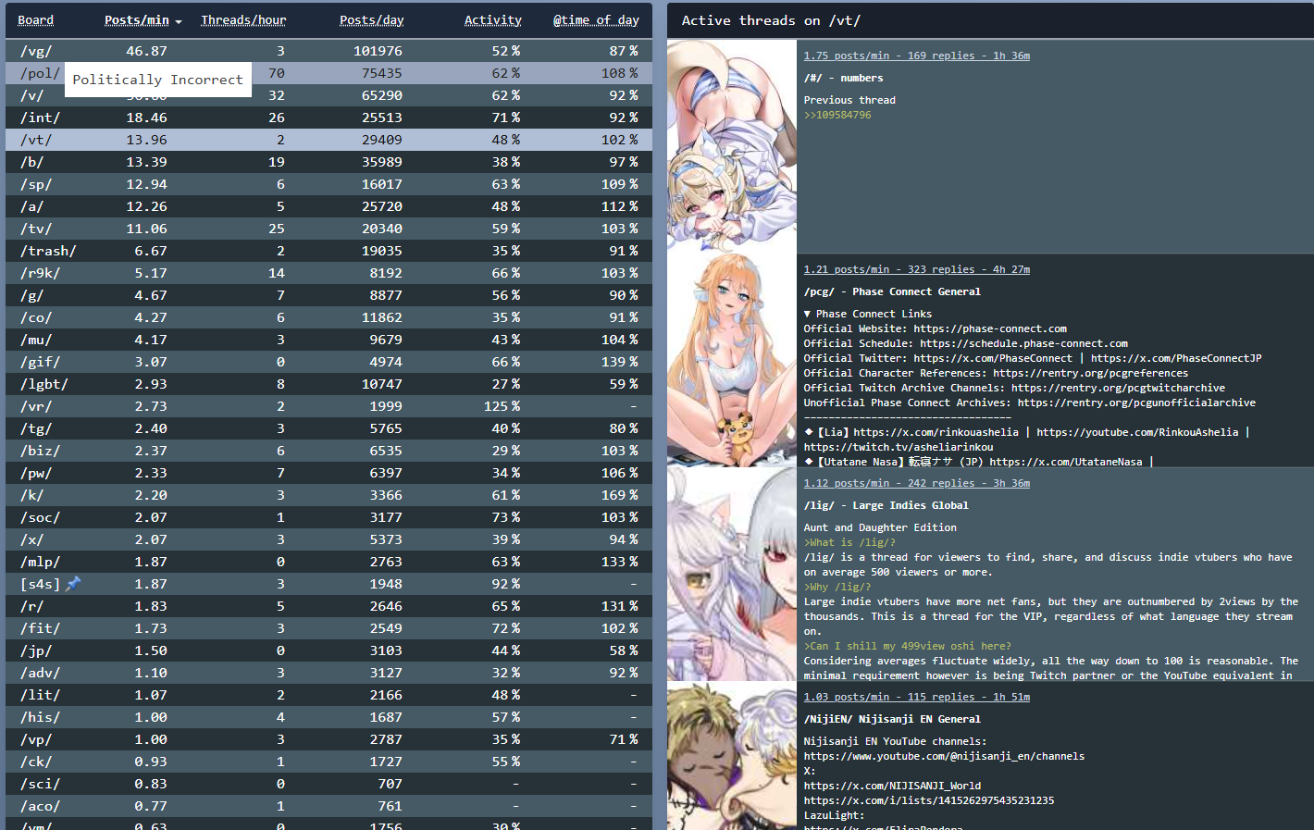The width and height of the screenshot is (1314, 830).
Task: Click the /jp/ board label
Action: click(x=36, y=650)
